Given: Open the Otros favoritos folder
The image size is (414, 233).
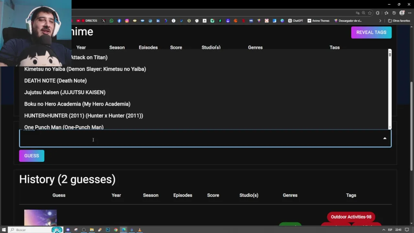Looking at the screenshot, I should (x=399, y=21).
